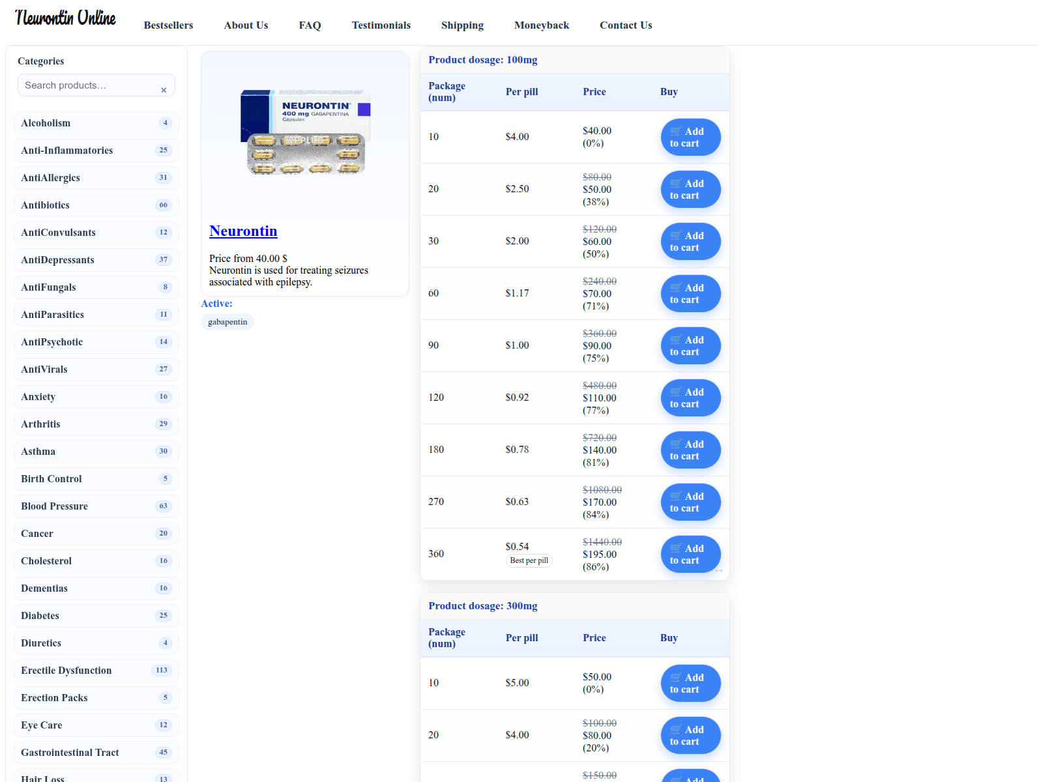Click the Neurontin 400 mg product image
The width and height of the screenshot is (1043, 782).
click(305, 132)
